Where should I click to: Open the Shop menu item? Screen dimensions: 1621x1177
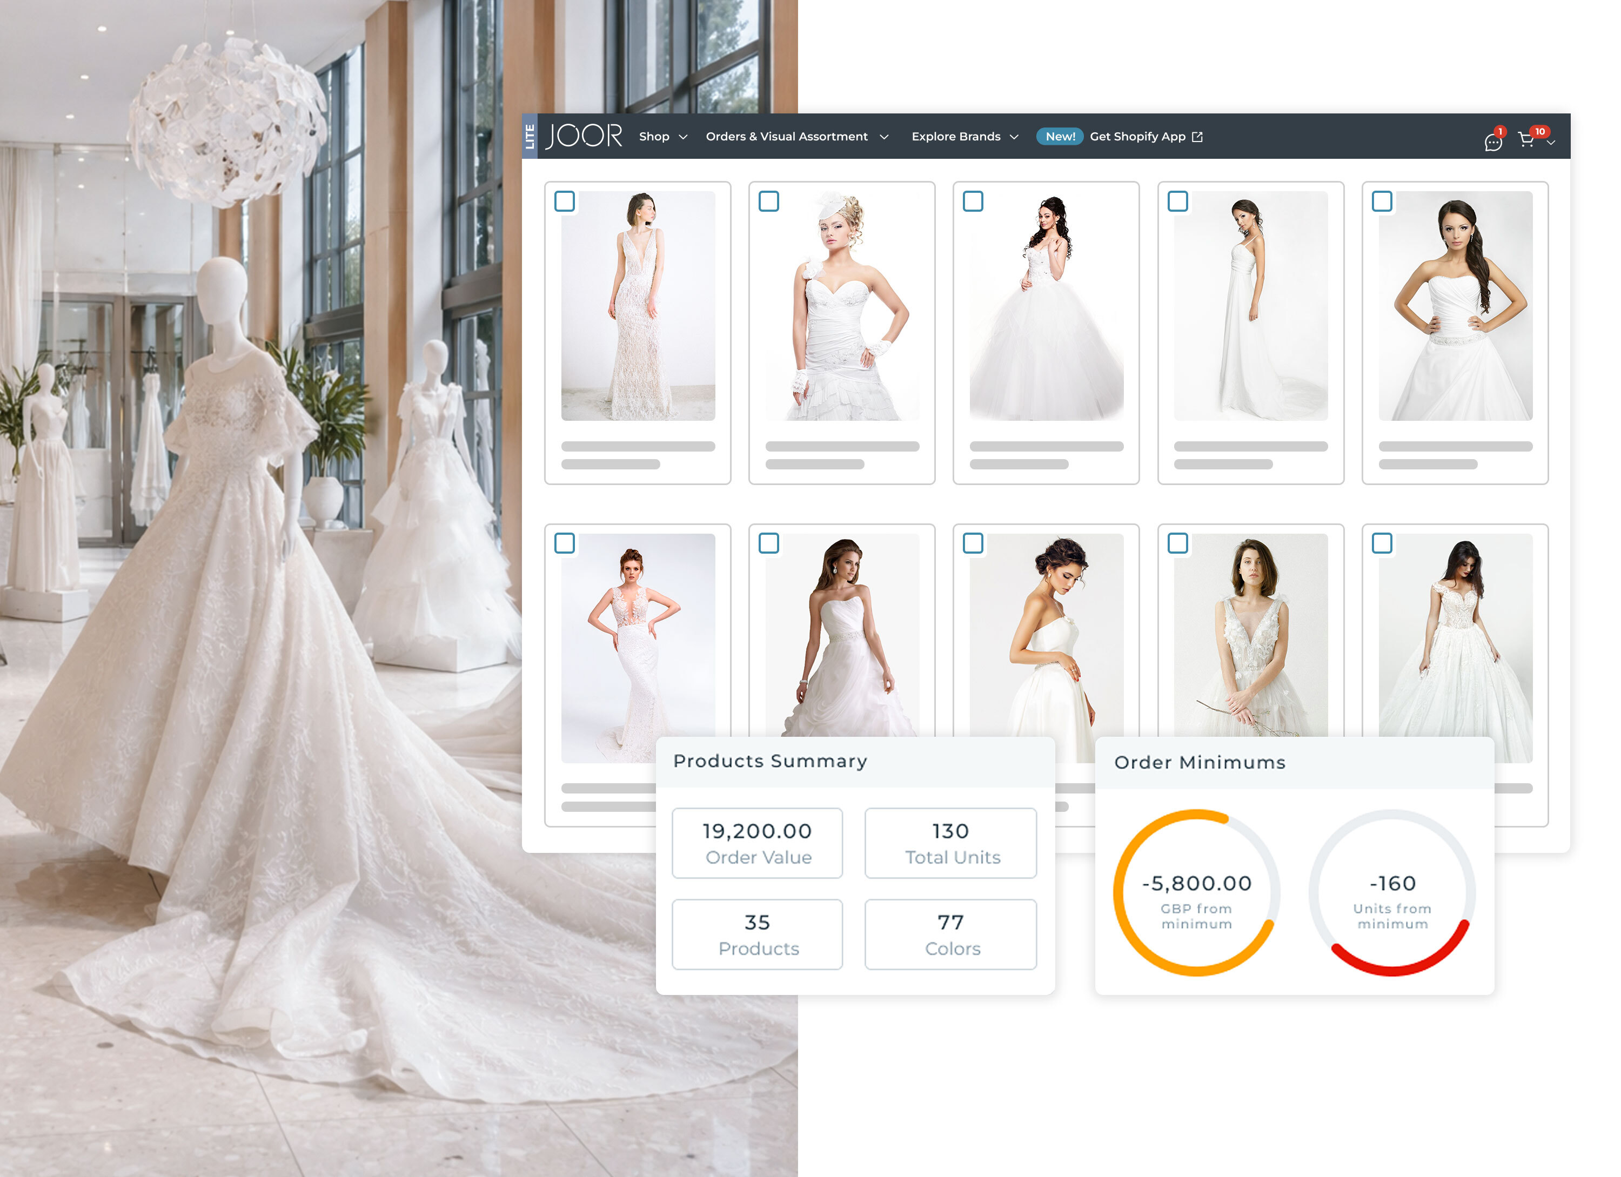(654, 137)
